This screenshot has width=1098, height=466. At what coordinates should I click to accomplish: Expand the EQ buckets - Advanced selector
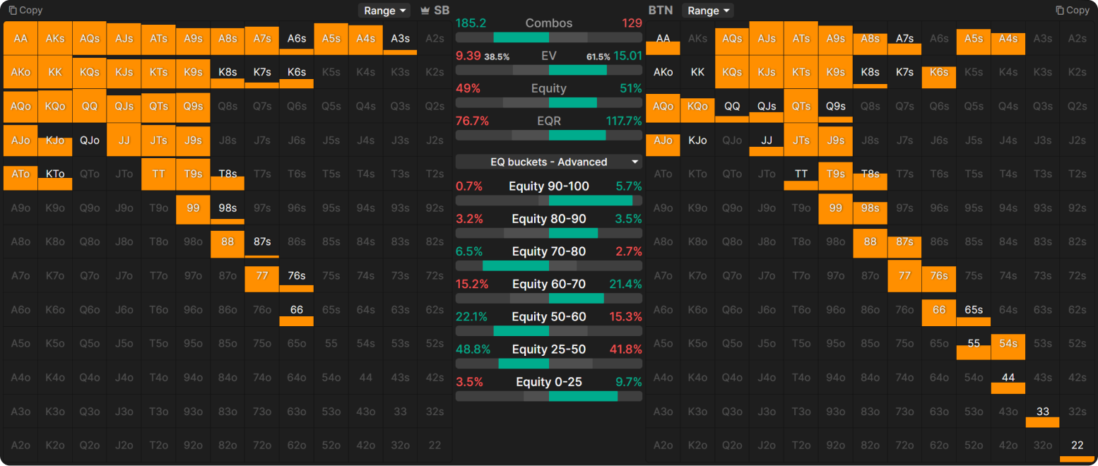coord(549,162)
